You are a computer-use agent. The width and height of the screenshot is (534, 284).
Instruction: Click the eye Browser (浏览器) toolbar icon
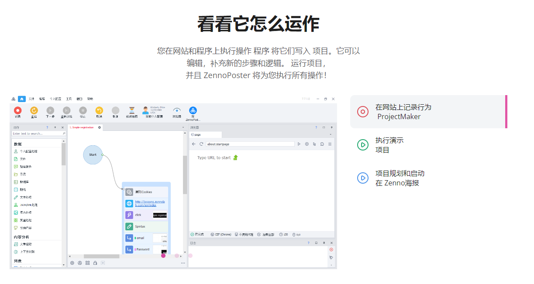tap(177, 111)
